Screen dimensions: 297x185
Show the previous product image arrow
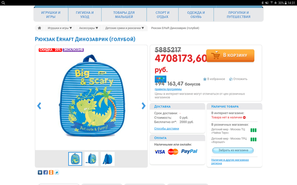click(39, 106)
